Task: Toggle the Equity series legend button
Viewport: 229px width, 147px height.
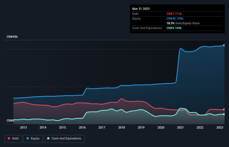Action: coord(33,139)
